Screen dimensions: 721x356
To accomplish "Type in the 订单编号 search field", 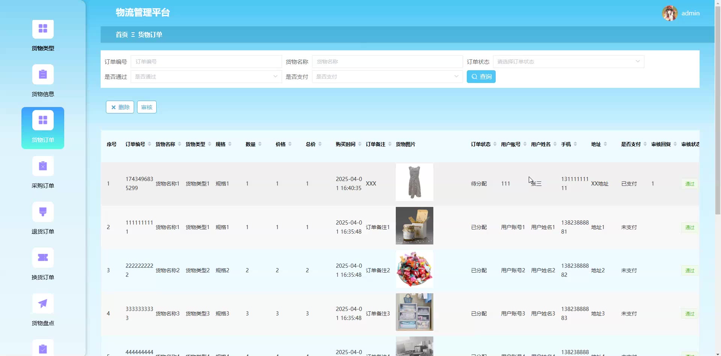I will click(x=206, y=62).
